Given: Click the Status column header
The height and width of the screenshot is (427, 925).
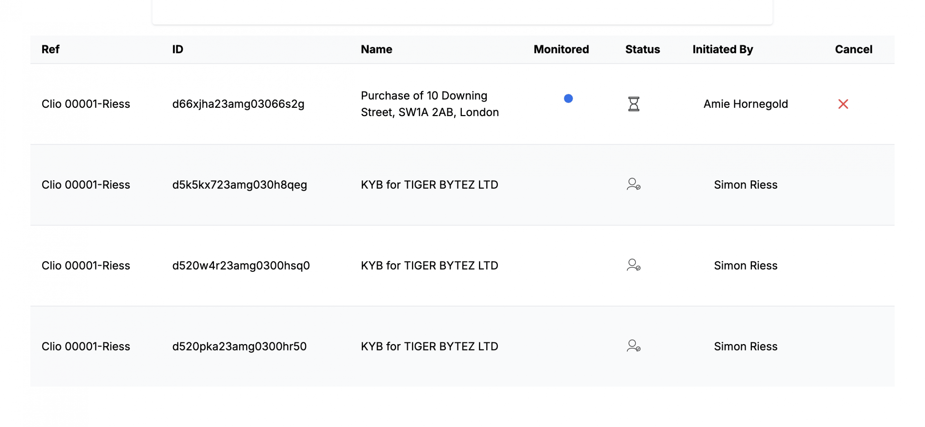Looking at the screenshot, I should pyautogui.click(x=642, y=49).
